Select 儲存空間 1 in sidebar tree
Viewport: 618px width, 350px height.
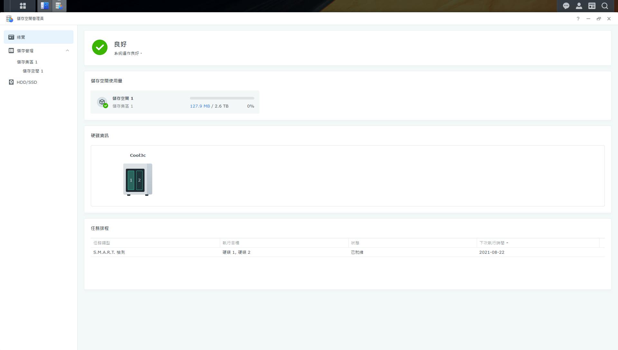(x=33, y=71)
